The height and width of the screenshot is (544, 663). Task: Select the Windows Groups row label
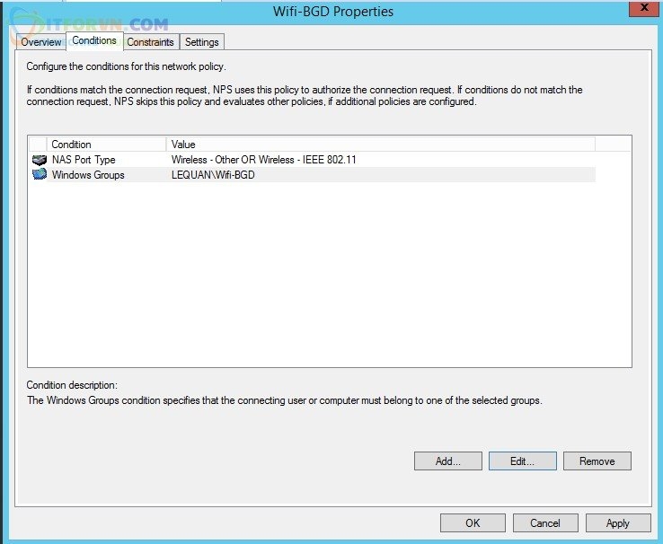(x=88, y=175)
